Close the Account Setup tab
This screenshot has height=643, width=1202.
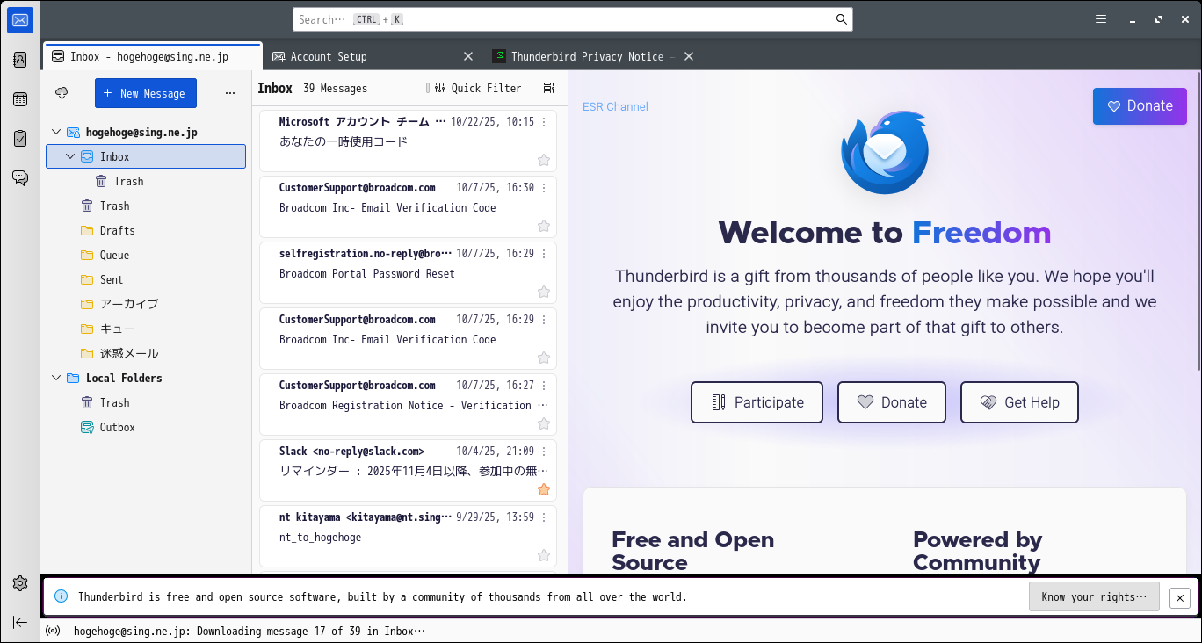point(468,56)
